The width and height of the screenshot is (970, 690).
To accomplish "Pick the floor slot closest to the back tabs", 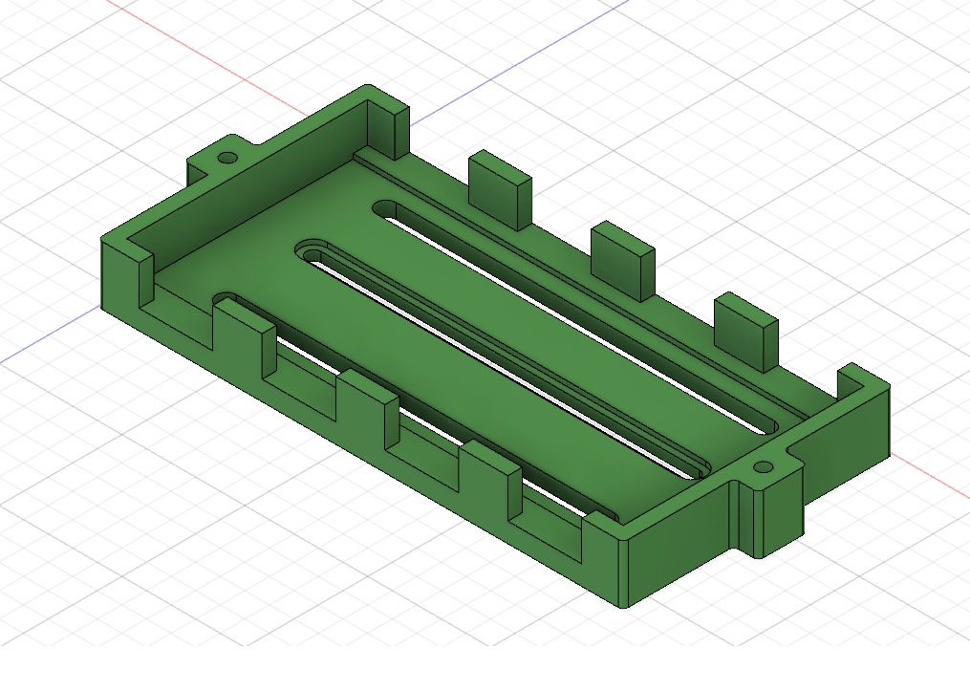I will pos(575,315).
